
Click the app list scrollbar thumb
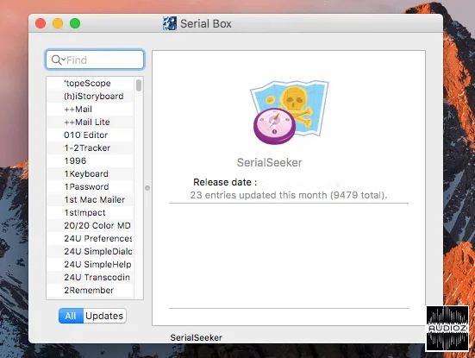coord(139,85)
